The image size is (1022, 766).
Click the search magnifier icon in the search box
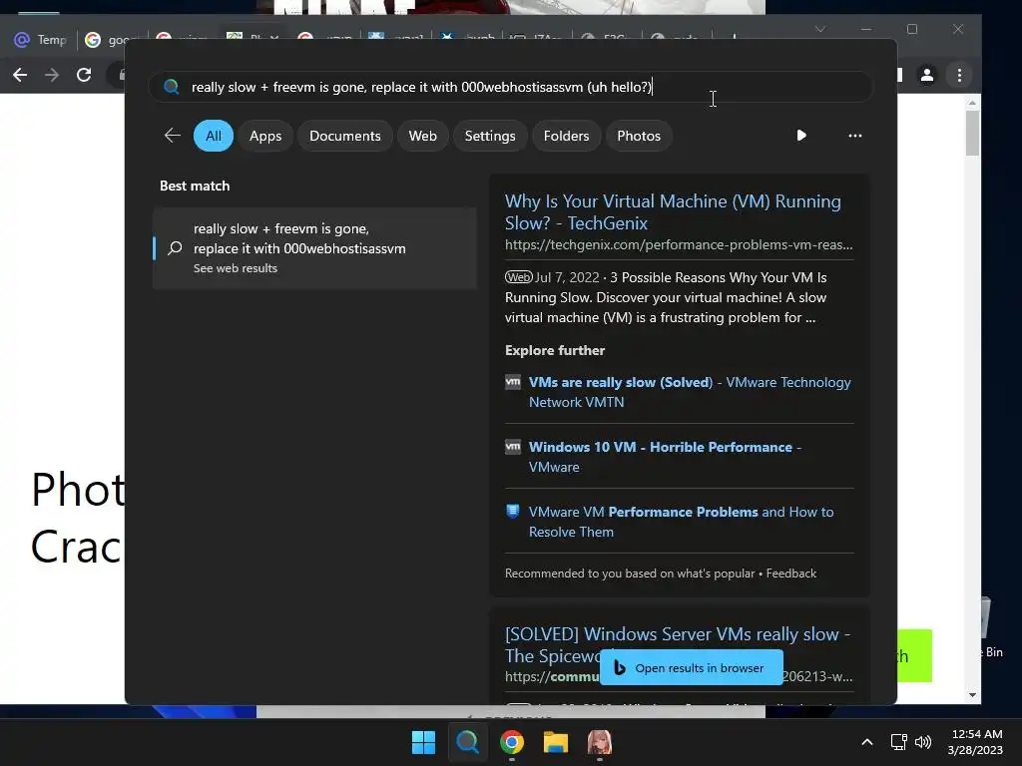point(172,87)
